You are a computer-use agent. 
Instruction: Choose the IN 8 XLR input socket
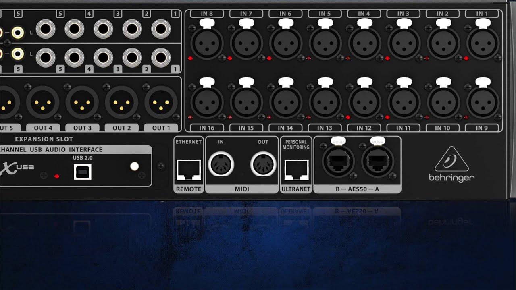tap(207, 43)
